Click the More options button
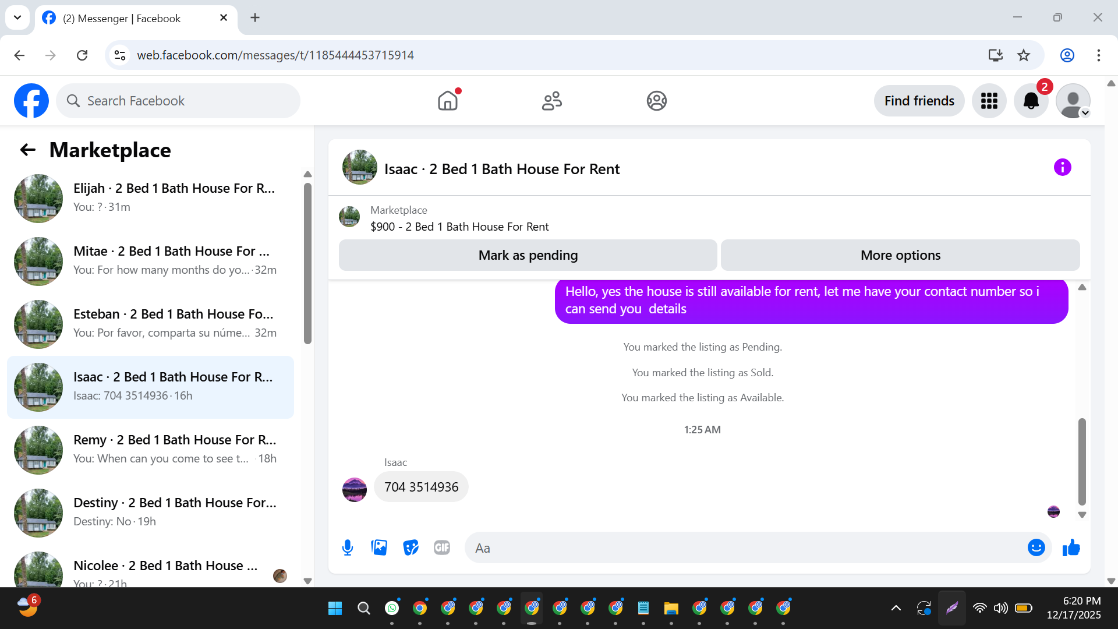 tap(900, 256)
